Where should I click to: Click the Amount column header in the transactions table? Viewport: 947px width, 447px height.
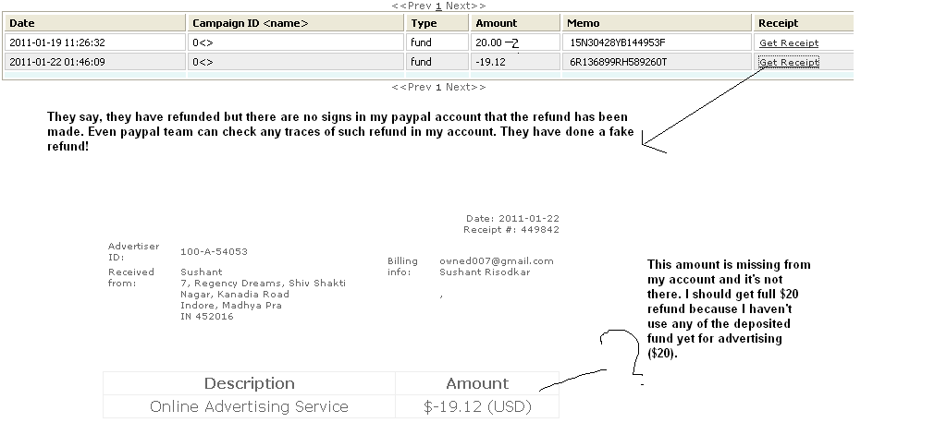(x=496, y=23)
